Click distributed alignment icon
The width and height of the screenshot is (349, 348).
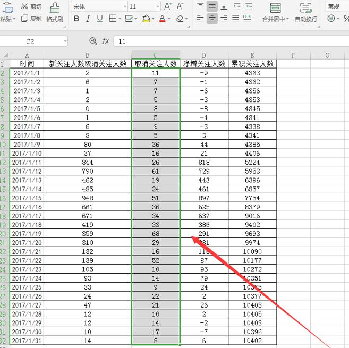248,18
